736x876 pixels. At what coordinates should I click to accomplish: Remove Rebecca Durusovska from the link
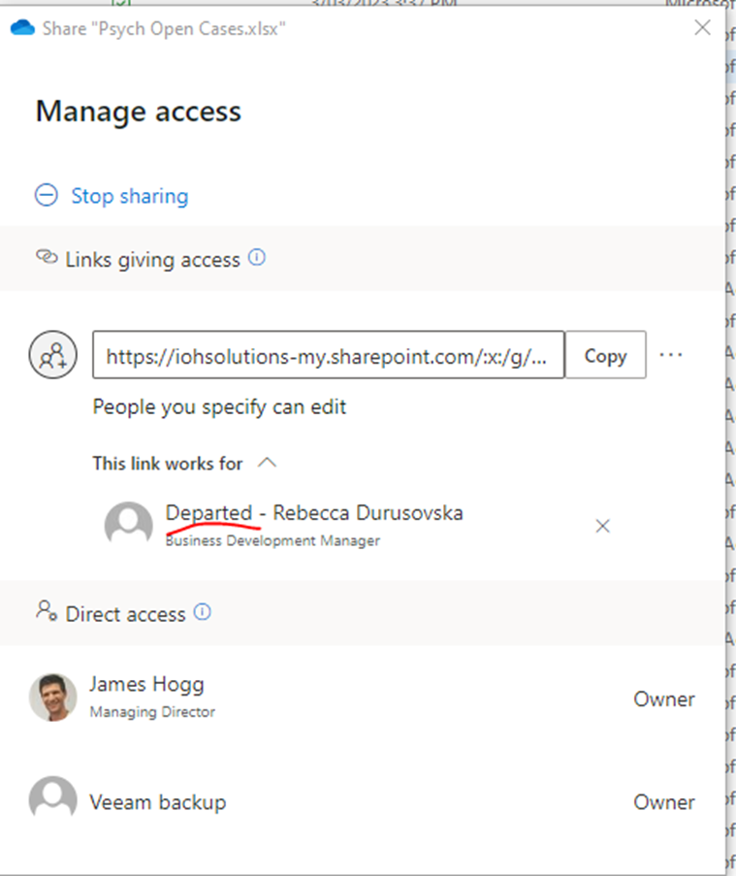point(602,526)
